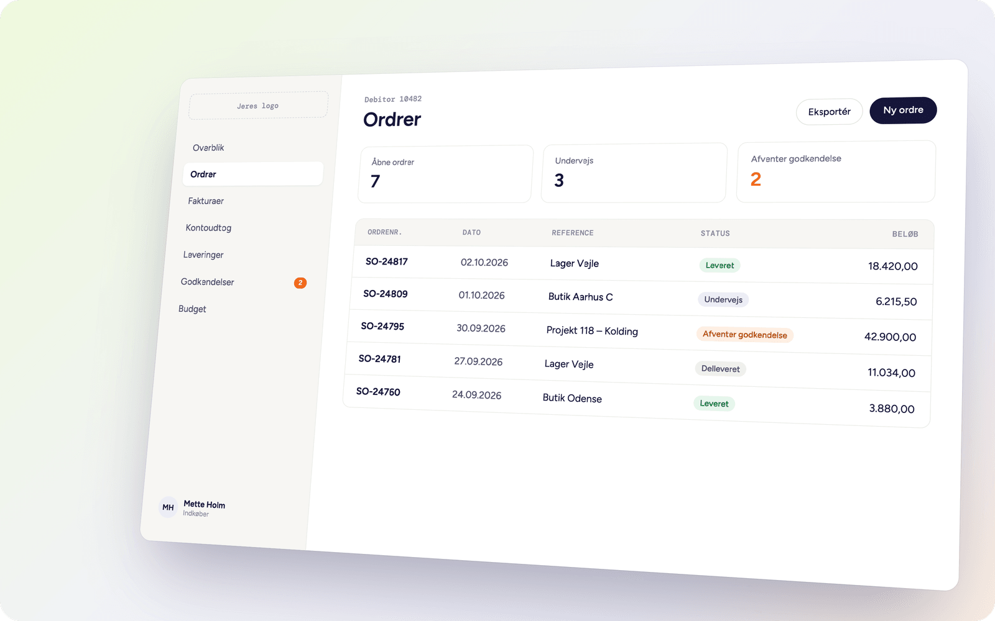The width and height of the screenshot is (995, 621).
Task: Sort by DATO column header
Action: 471,232
